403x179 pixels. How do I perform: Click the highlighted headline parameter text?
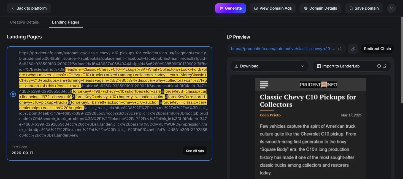click(113, 78)
